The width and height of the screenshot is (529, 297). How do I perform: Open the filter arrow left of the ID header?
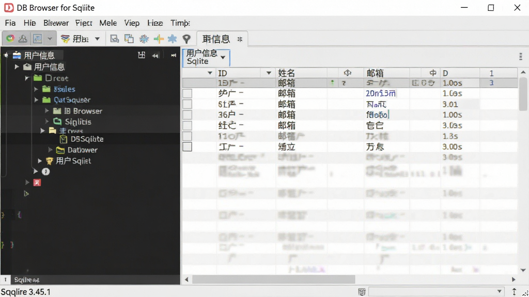(210, 73)
